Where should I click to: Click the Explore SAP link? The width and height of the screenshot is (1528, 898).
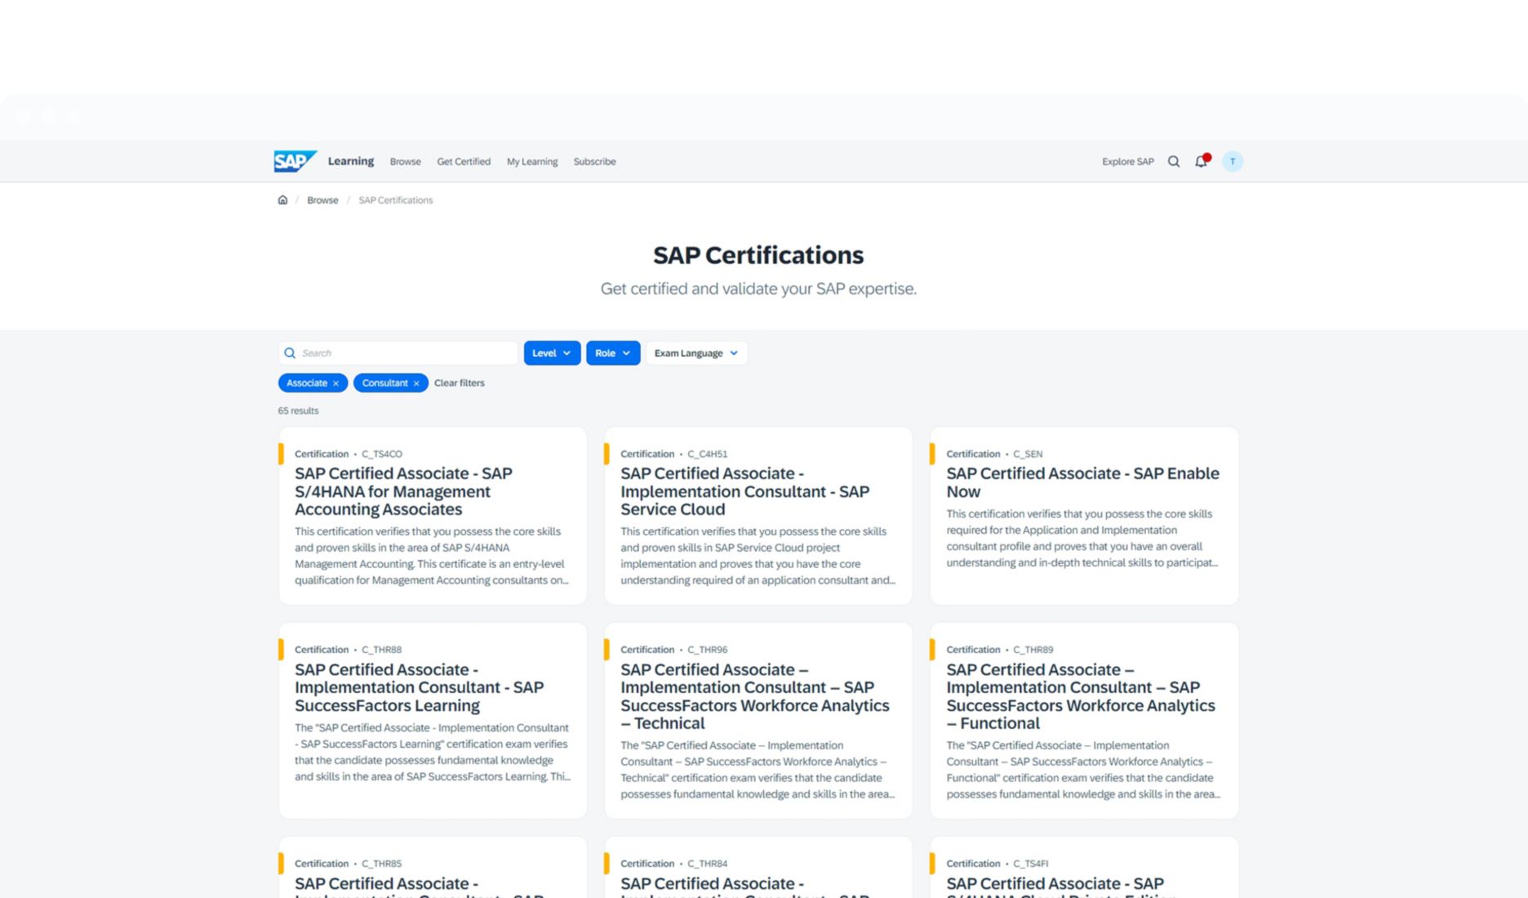click(x=1127, y=162)
